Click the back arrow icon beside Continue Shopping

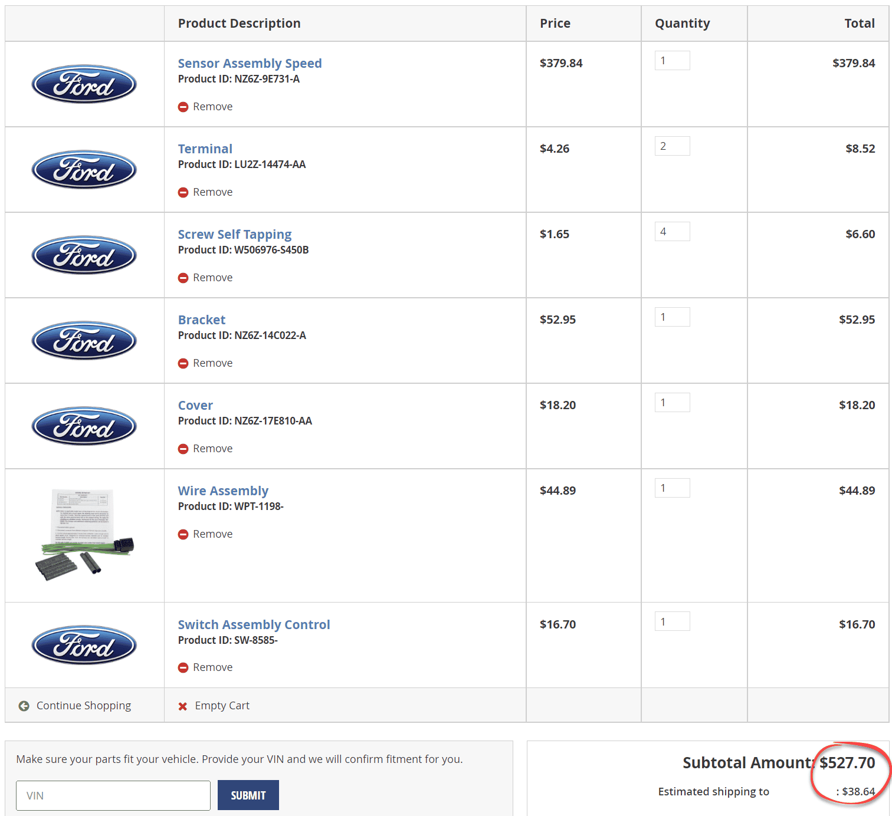[24, 706]
